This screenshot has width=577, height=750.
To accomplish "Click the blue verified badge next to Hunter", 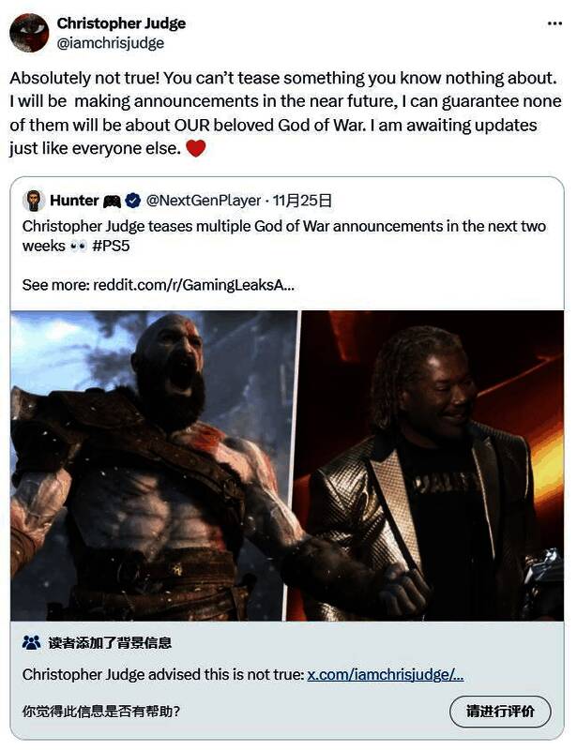I will [x=132, y=201].
